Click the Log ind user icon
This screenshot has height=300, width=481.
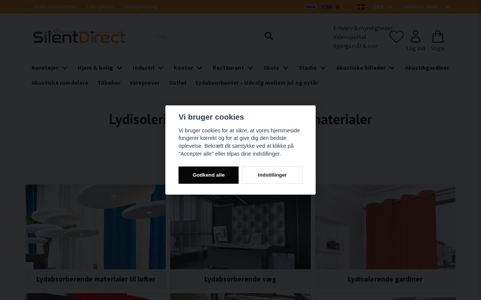(416, 37)
